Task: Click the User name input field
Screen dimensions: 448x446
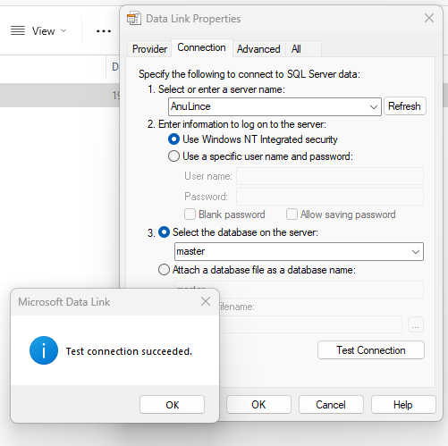Action: click(x=330, y=176)
